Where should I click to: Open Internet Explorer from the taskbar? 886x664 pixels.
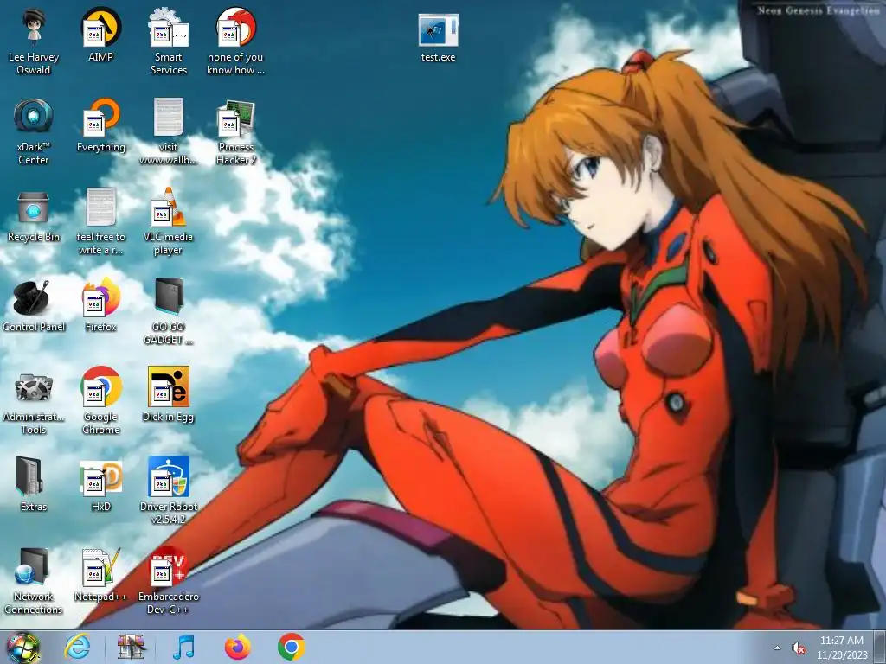[x=77, y=647]
